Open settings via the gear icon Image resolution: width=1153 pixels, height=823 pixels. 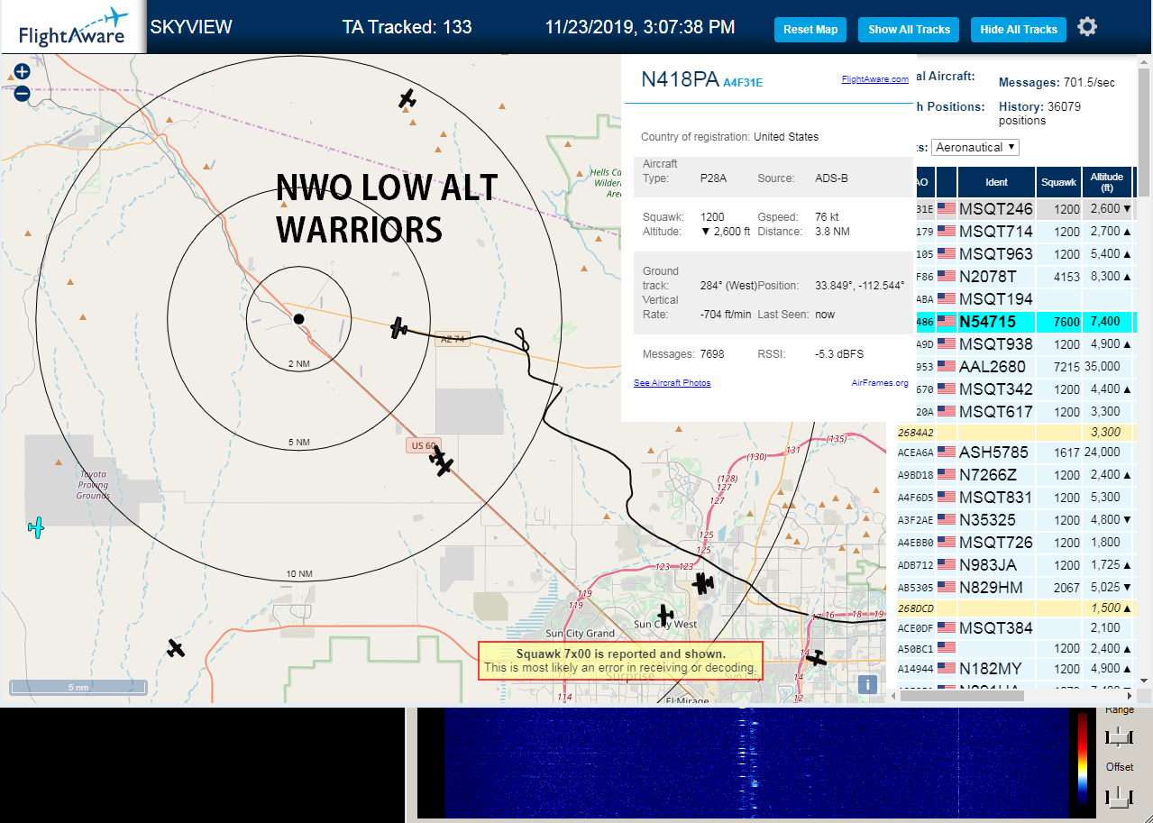tap(1087, 27)
